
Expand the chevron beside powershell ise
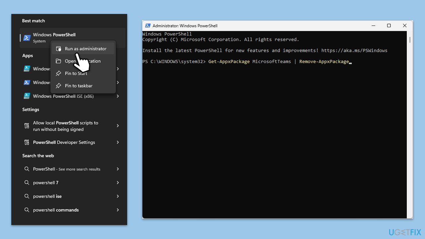(118, 196)
